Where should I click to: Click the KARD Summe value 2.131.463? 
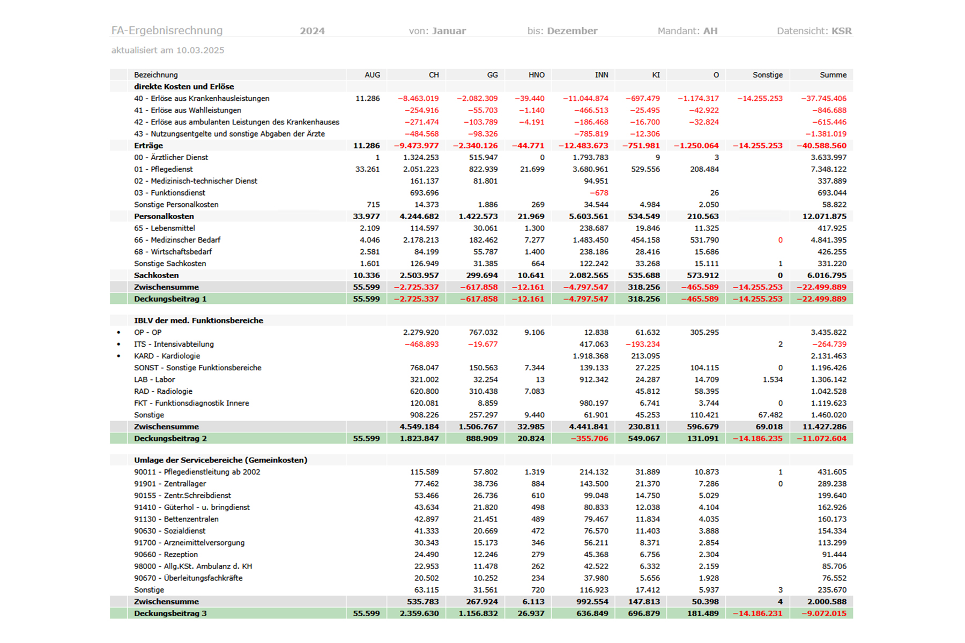(x=829, y=356)
